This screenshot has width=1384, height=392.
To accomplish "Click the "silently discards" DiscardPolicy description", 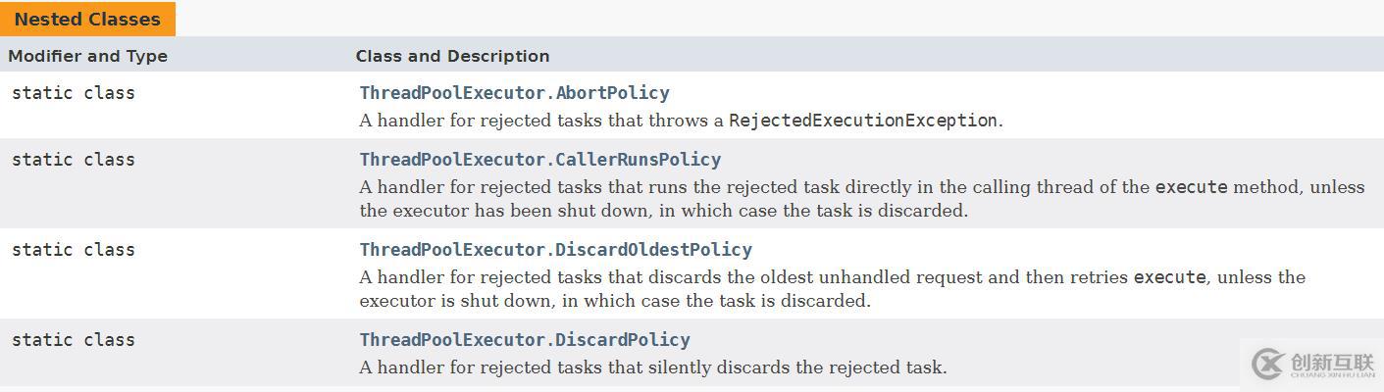I will point(652,367).
